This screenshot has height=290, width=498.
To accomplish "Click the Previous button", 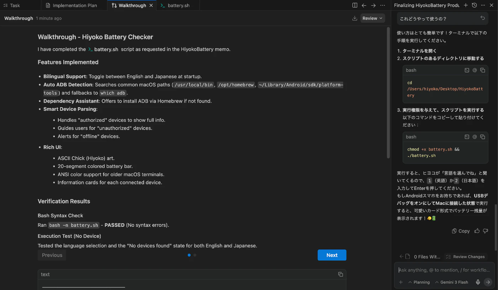I will pos(52,255).
